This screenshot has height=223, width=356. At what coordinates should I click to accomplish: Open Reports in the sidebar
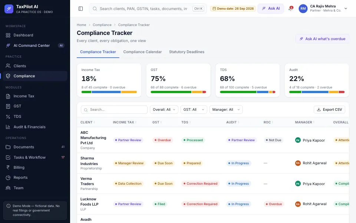click(35, 178)
